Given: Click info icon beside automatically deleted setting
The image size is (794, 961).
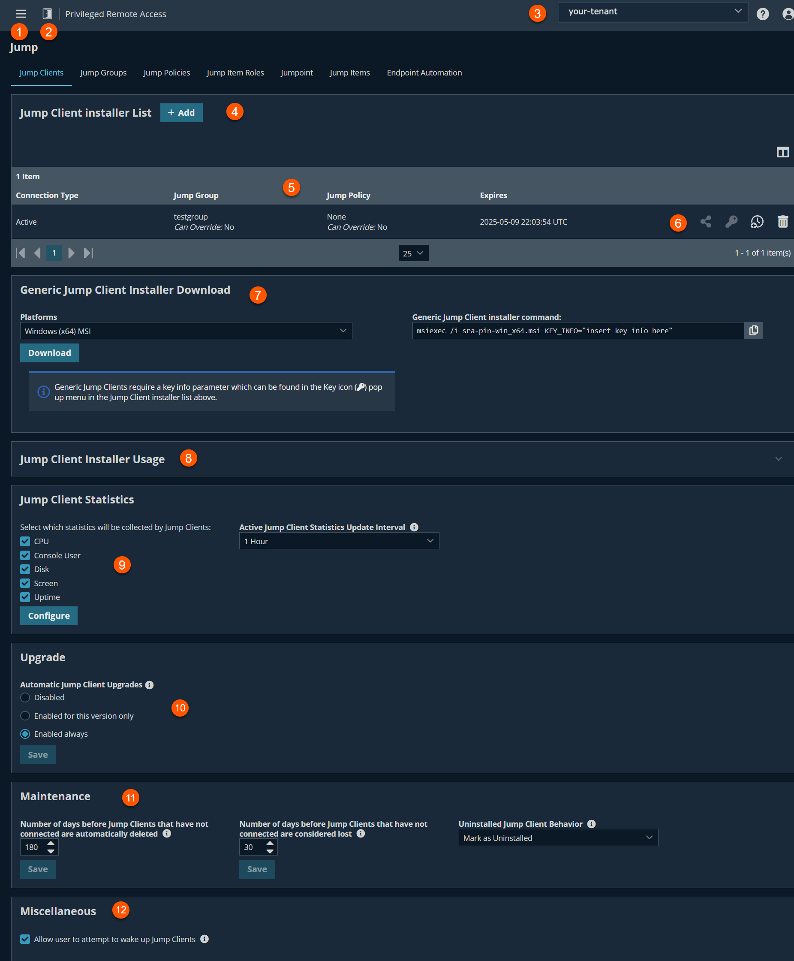Looking at the screenshot, I should tap(167, 833).
